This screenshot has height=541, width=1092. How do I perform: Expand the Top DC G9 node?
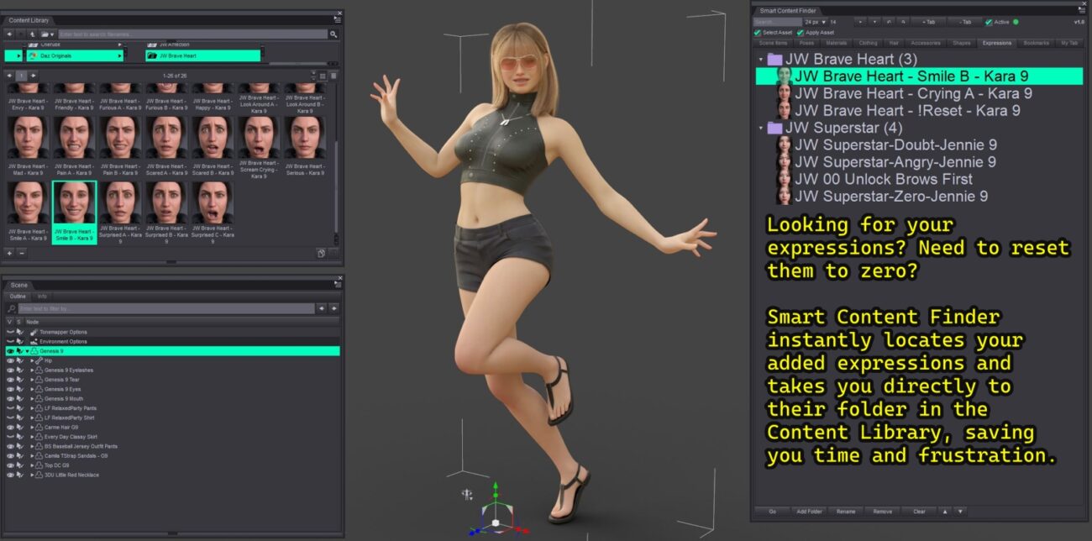(x=32, y=465)
